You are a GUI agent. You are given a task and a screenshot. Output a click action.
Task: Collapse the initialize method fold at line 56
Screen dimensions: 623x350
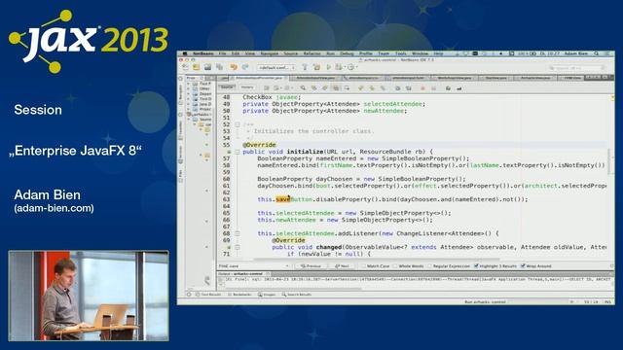click(x=238, y=152)
